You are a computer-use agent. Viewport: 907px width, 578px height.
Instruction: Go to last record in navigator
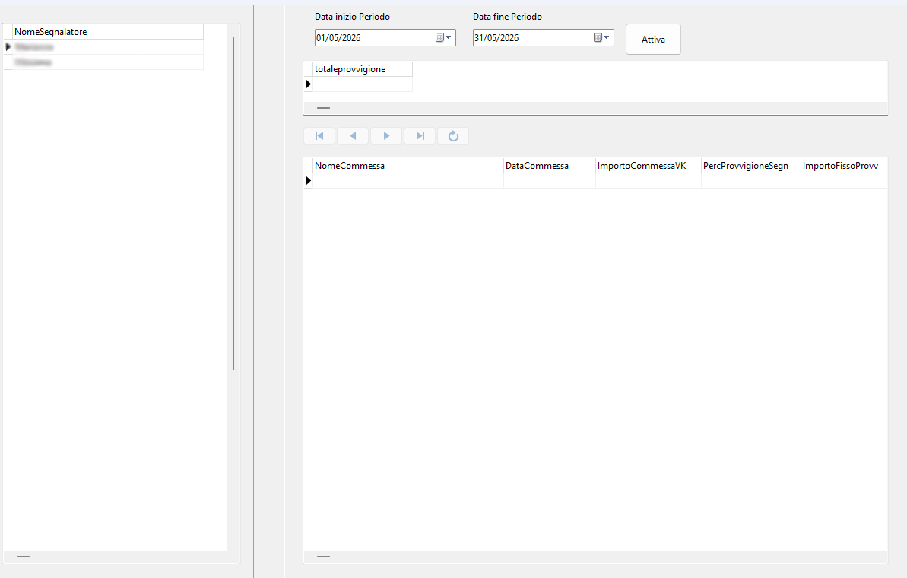coord(420,136)
